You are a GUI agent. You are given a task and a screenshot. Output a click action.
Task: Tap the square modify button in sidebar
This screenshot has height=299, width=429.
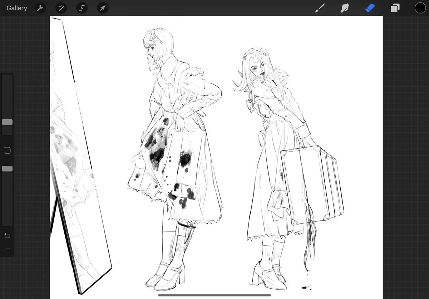tap(7, 151)
